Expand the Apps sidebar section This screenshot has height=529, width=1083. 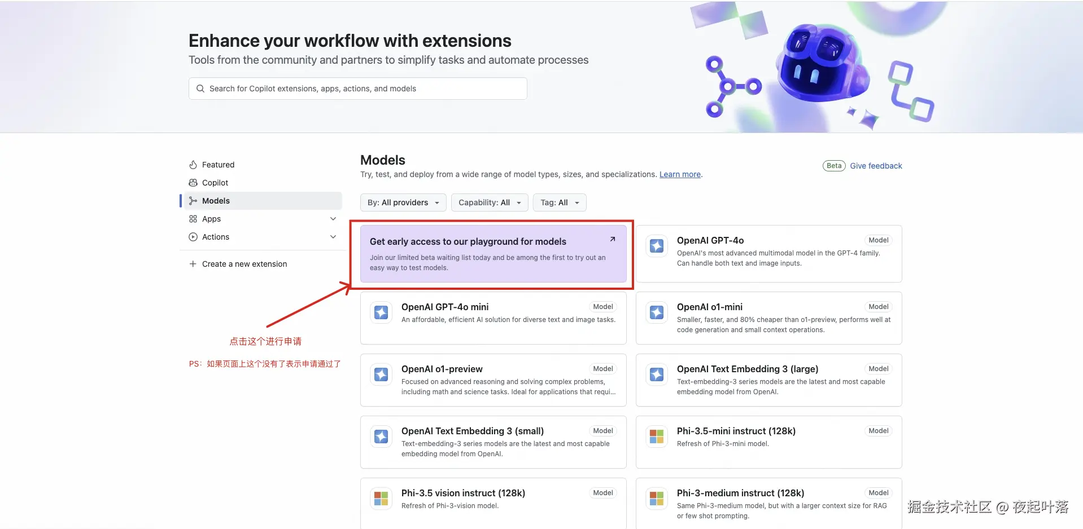pos(333,219)
